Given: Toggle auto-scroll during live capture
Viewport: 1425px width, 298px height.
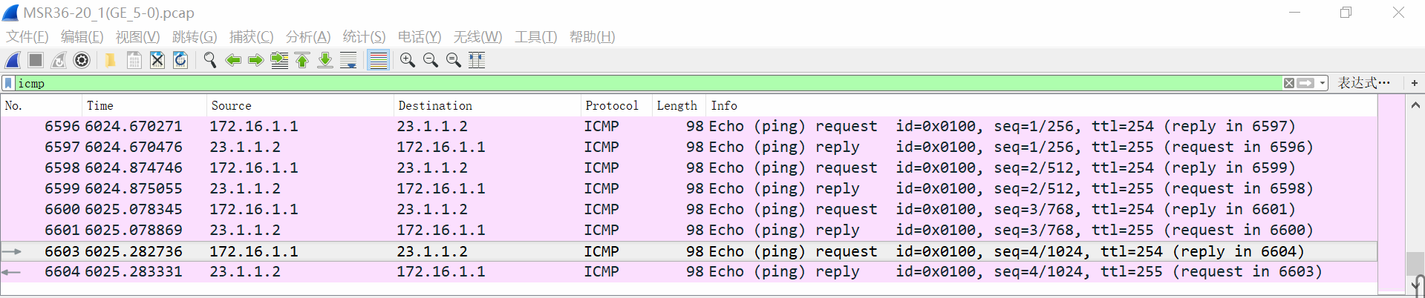Looking at the screenshot, I should pos(348,60).
